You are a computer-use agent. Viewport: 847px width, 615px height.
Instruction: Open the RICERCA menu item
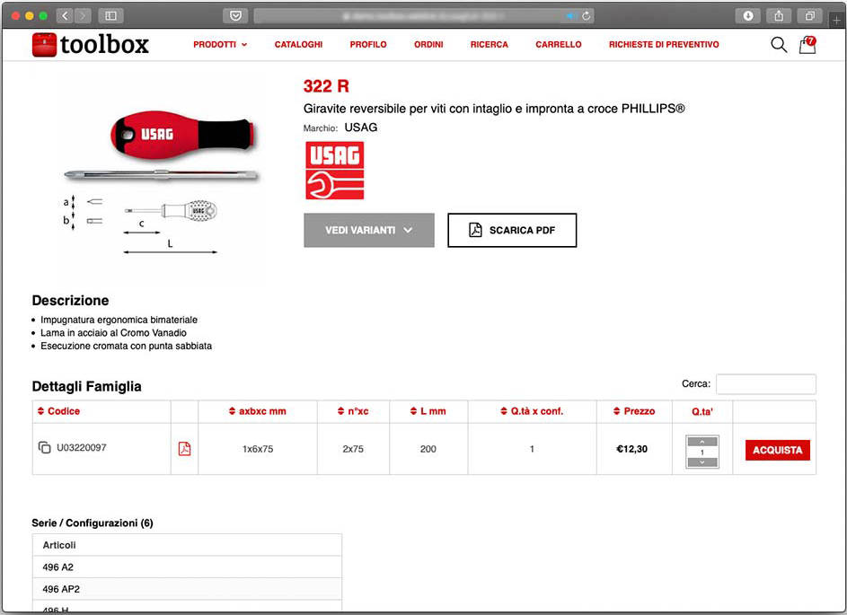(489, 44)
